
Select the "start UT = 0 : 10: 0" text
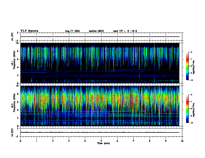(x=125, y=31)
